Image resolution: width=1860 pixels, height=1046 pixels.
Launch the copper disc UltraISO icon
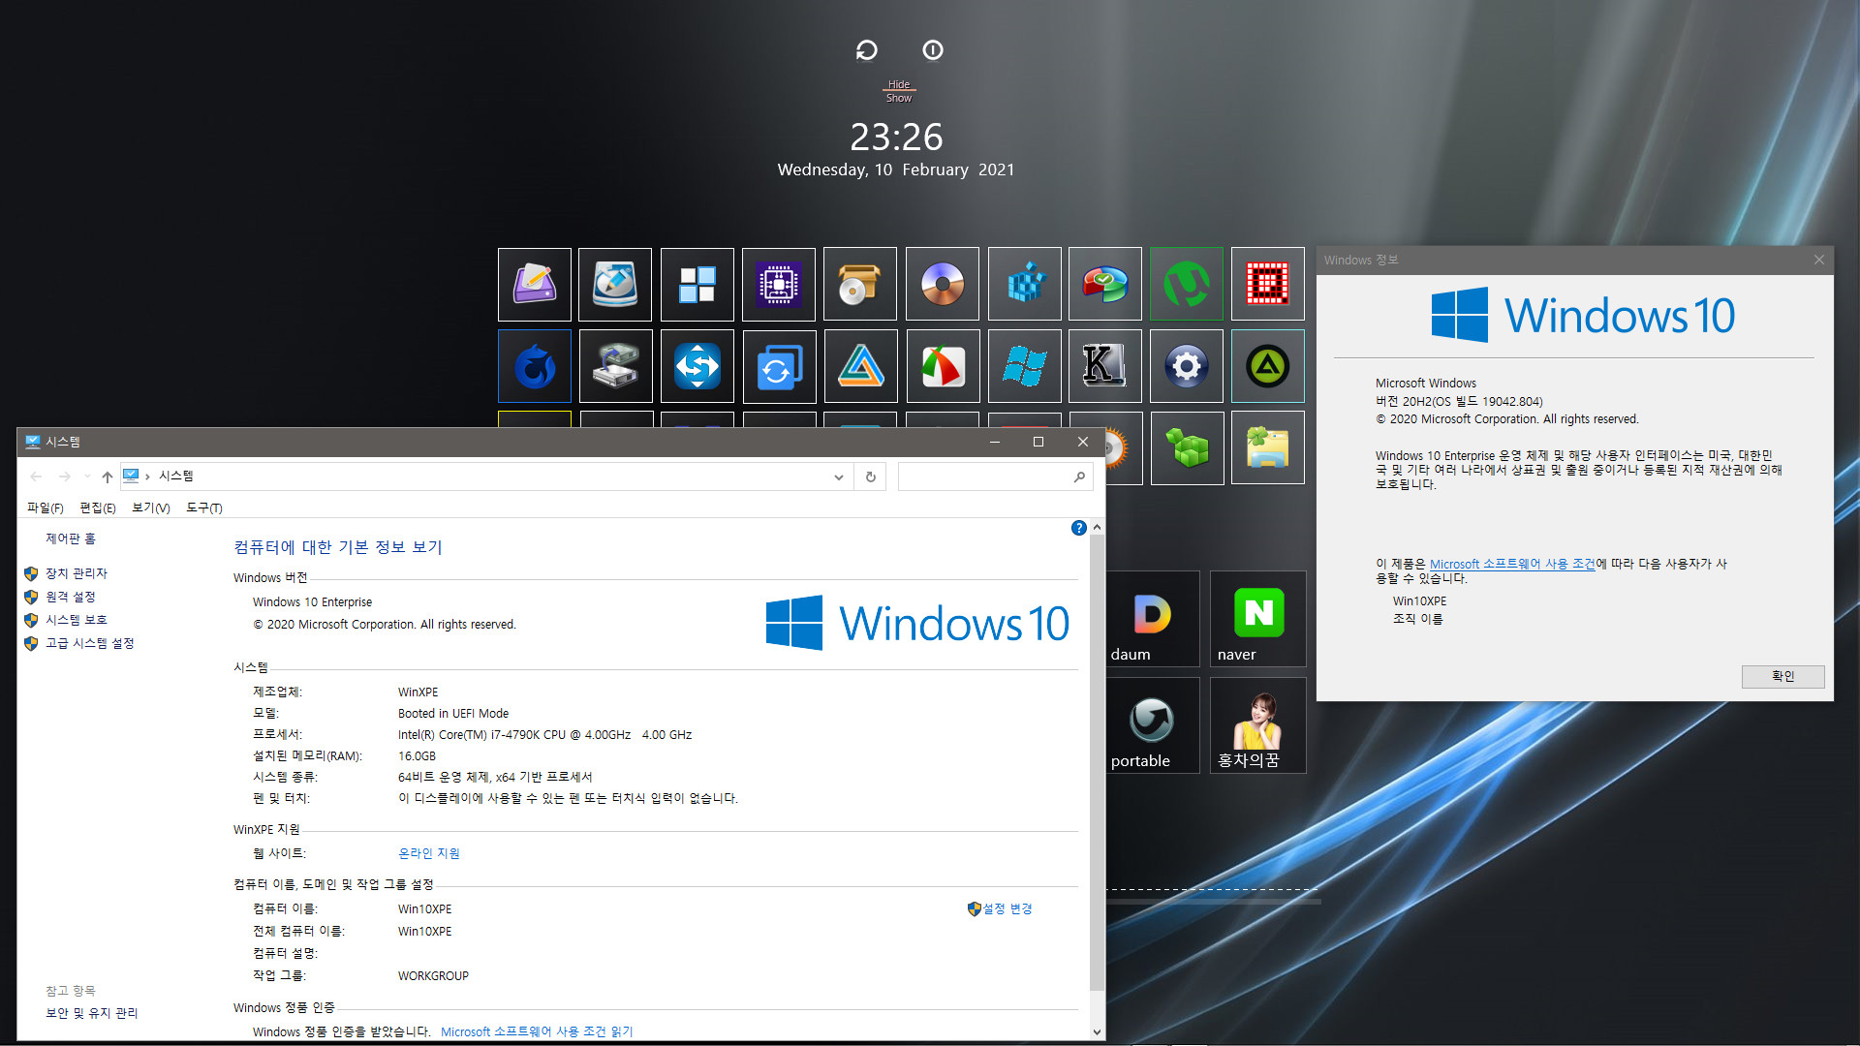tap(943, 285)
